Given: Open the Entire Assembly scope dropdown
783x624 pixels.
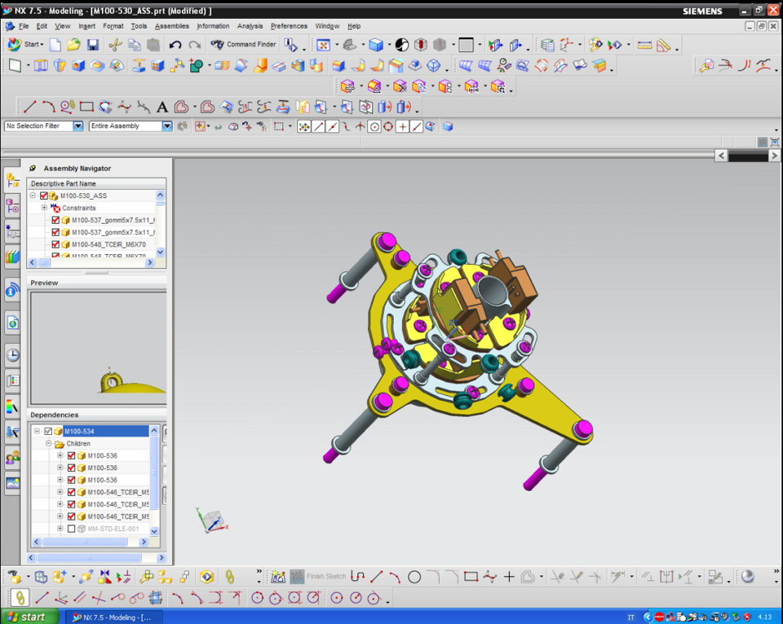Looking at the screenshot, I should tap(166, 126).
